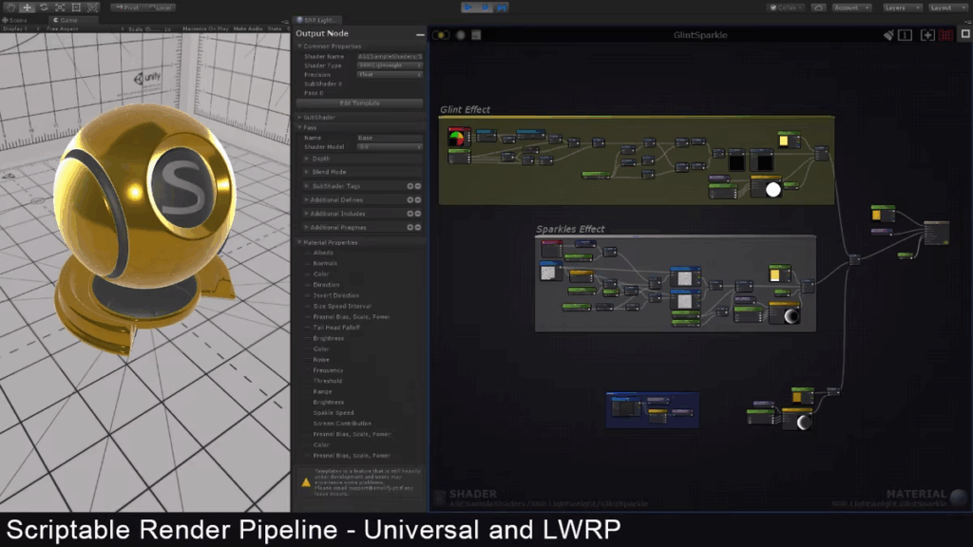The image size is (973, 547).
Task: Expand the Additional Defines foldout
Action: tap(336, 199)
